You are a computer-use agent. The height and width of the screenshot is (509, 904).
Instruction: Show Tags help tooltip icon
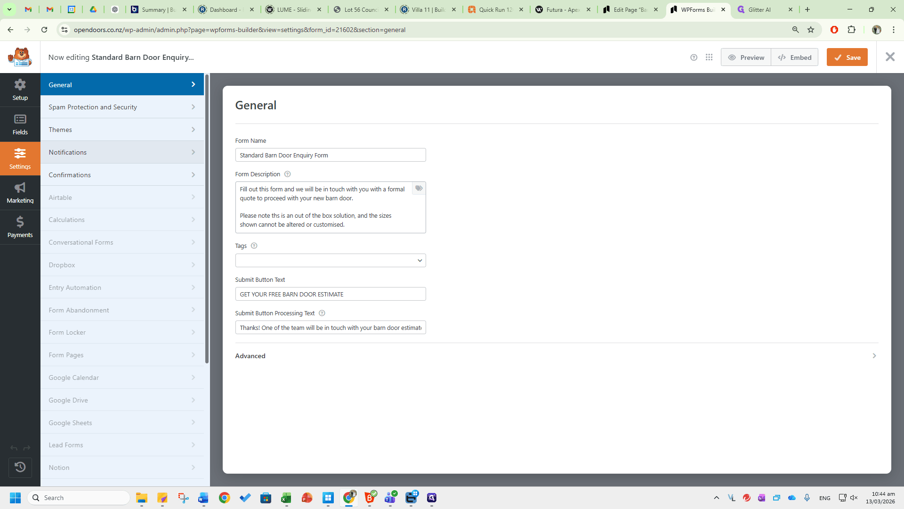254,246
